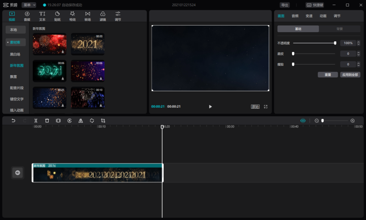The image size is (366, 220).
Task: Open the 视频 media tab
Action: click(12, 16)
